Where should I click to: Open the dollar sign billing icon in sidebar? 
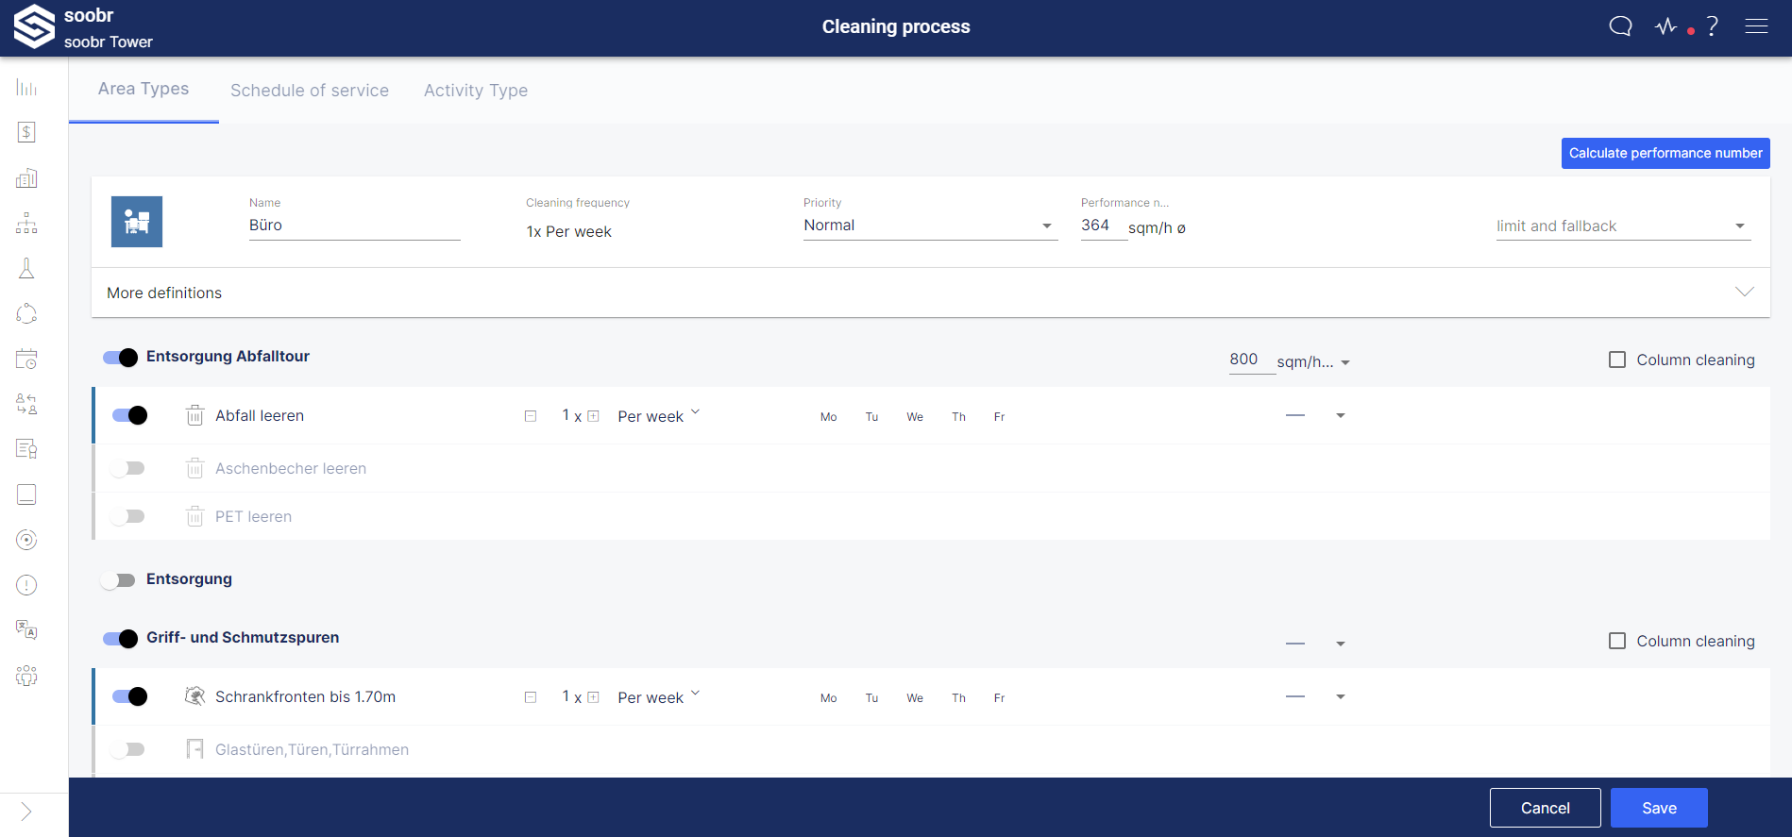(26, 132)
